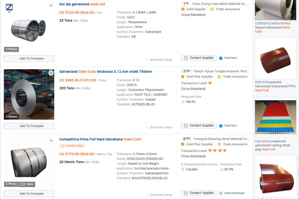View 6 Photos of hot dip coil
Screen dimensions: 299x199
point(12,49)
